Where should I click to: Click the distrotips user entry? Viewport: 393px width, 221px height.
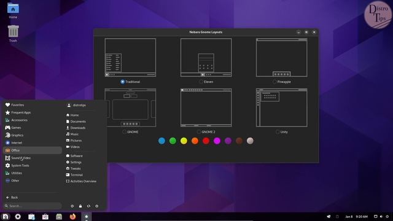point(77,105)
